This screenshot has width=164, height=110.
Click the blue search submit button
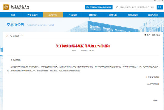[160, 7]
